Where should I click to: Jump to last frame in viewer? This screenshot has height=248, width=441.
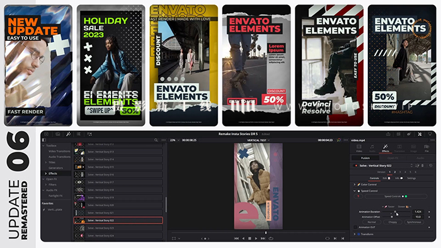tap(263, 238)
